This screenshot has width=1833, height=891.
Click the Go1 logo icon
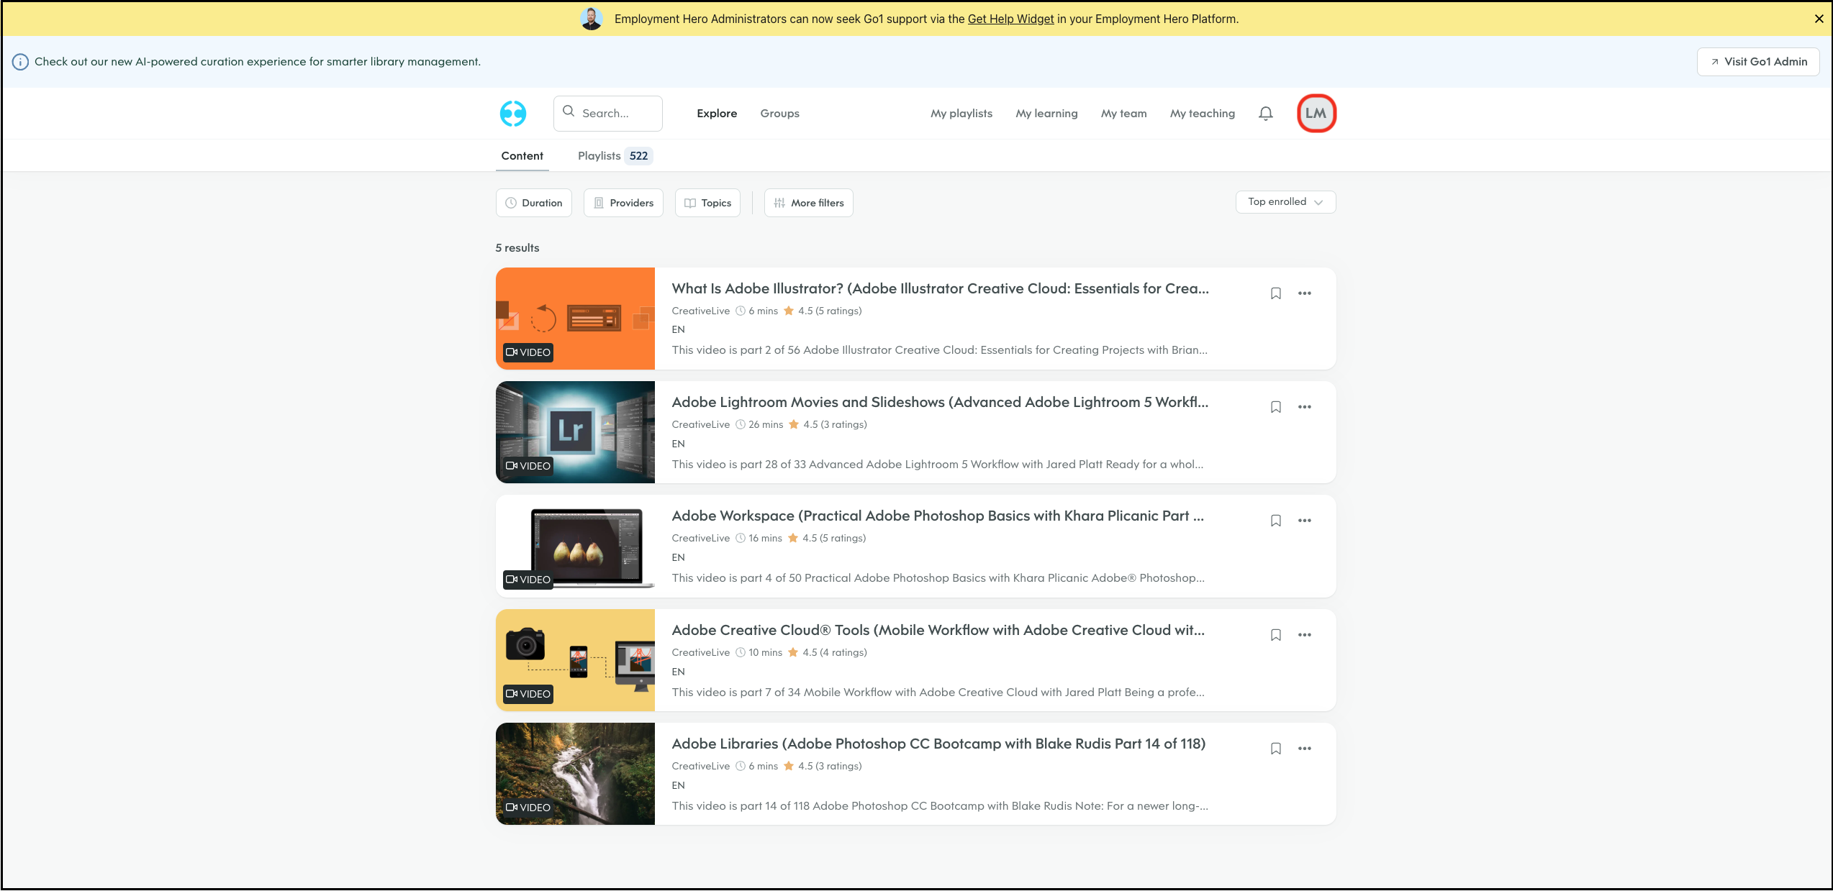tap(512, 114)
